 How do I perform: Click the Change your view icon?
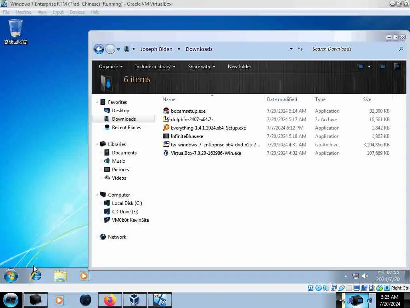click(x=361, y=67)
